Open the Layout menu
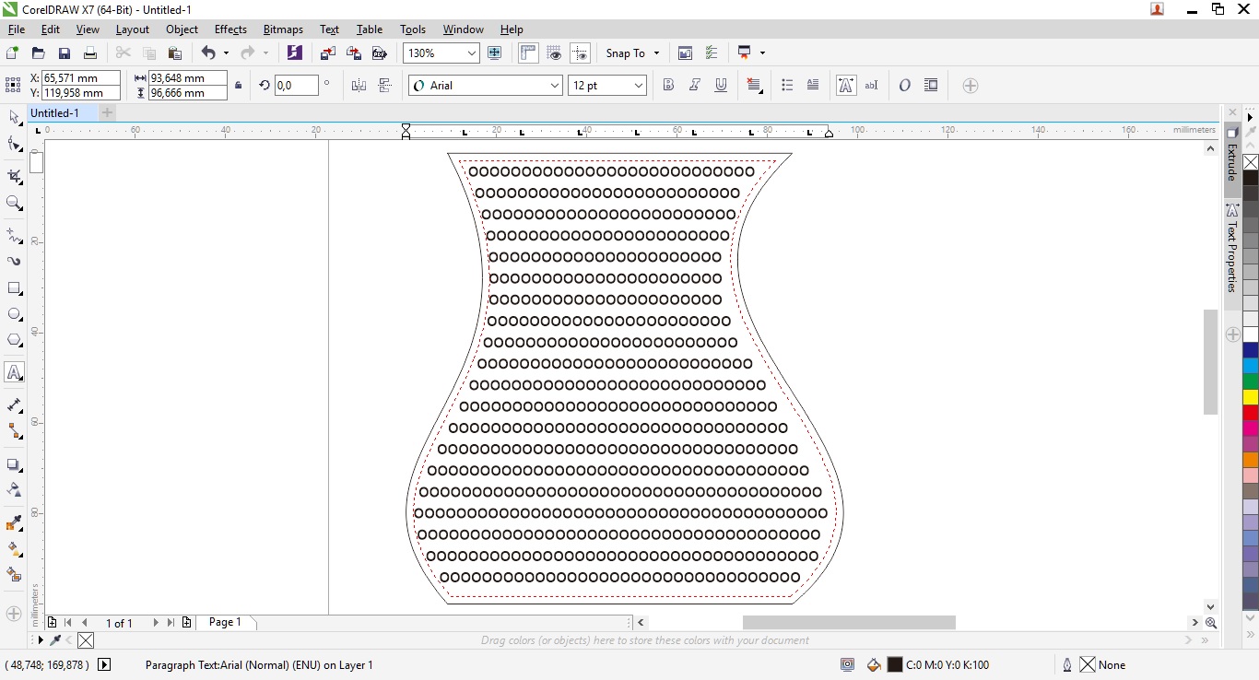The image size is (1259, 680). click(132, 29)
